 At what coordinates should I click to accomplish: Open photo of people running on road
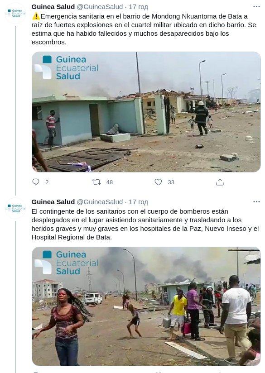(x=146, y=306)
